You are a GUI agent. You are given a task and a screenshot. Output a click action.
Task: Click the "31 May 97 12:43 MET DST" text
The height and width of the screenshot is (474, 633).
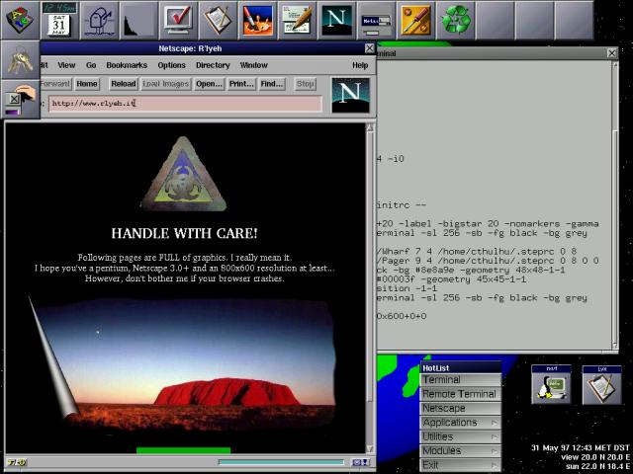click(581, 447)
